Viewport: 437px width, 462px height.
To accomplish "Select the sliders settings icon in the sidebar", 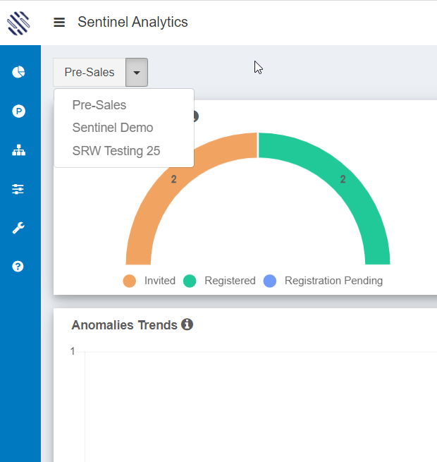I will click(x=18, y=189).
